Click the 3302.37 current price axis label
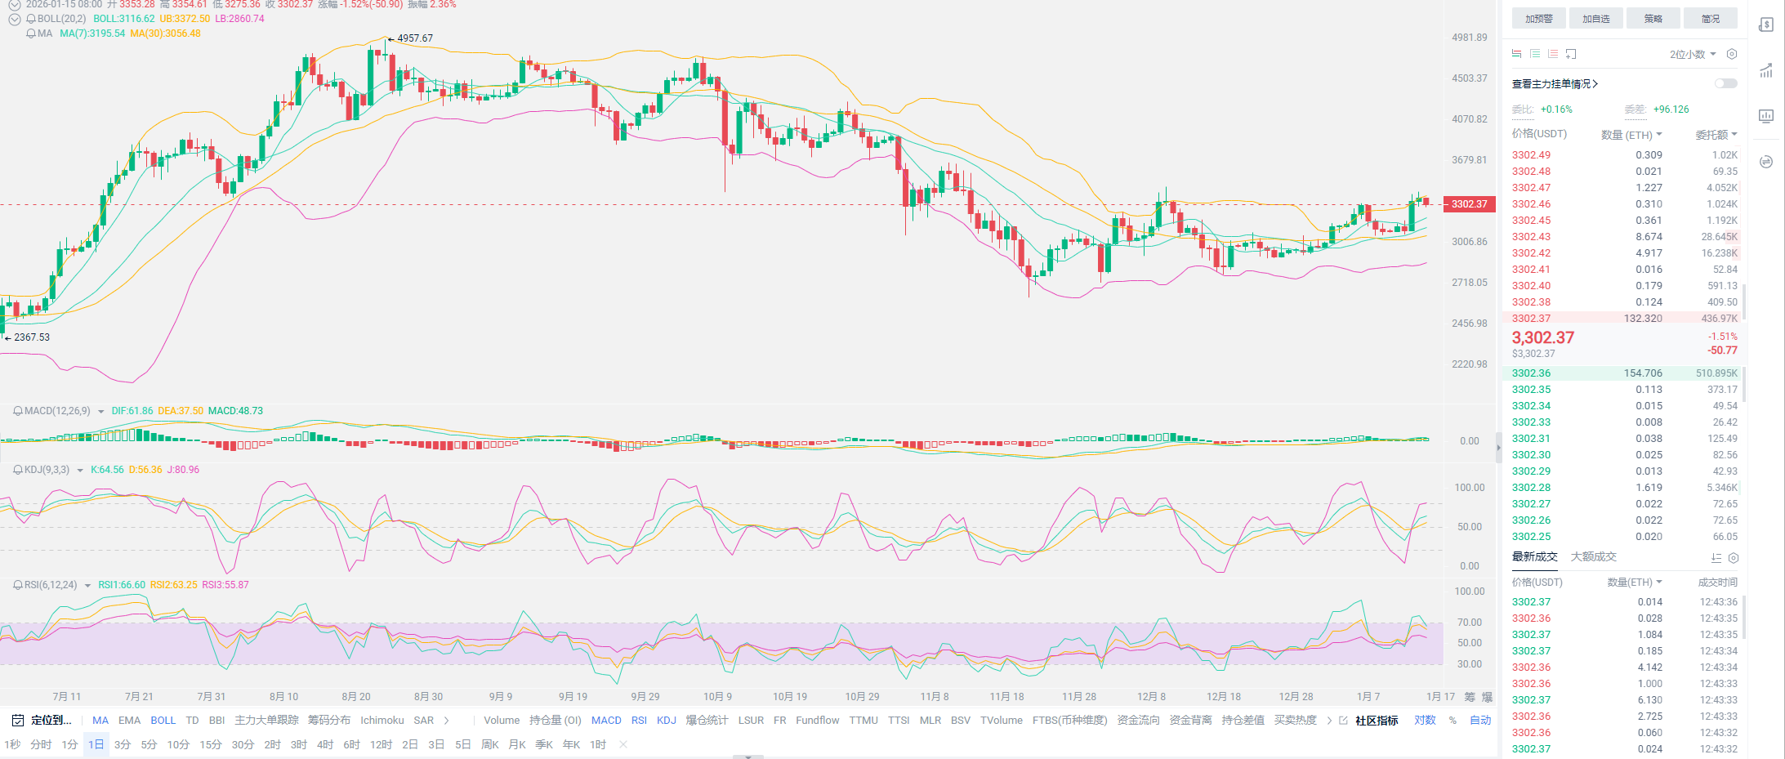Viewport: 1785px width, 759px height. (1469, 204)
